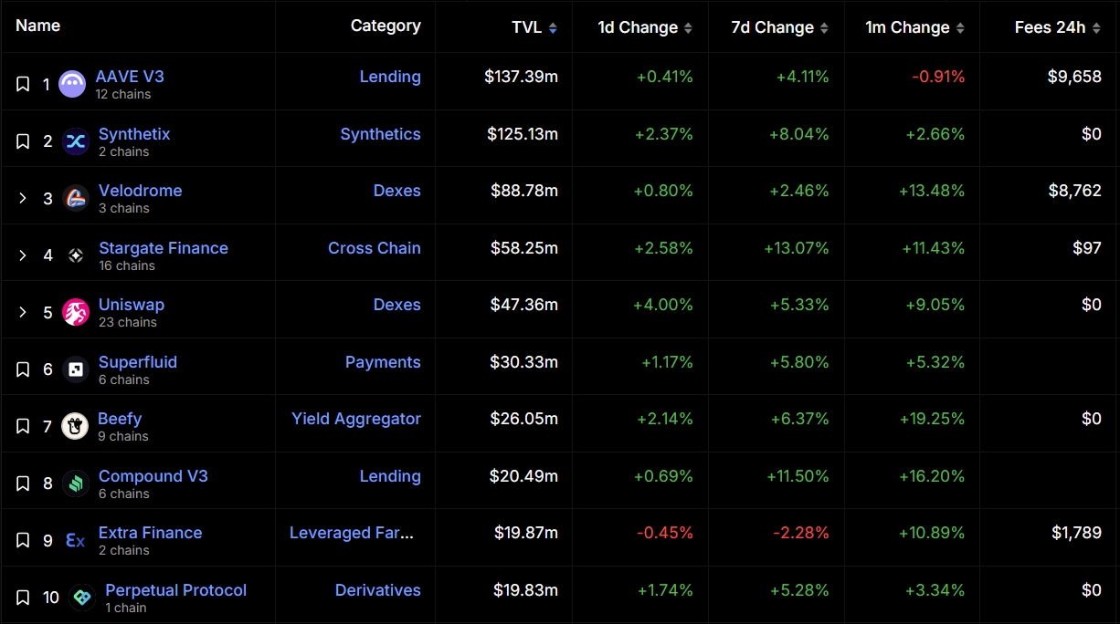Click the Beefy cow logo icon
The width and height of the screenshot is (1120, 624).
tap(75, 426)
